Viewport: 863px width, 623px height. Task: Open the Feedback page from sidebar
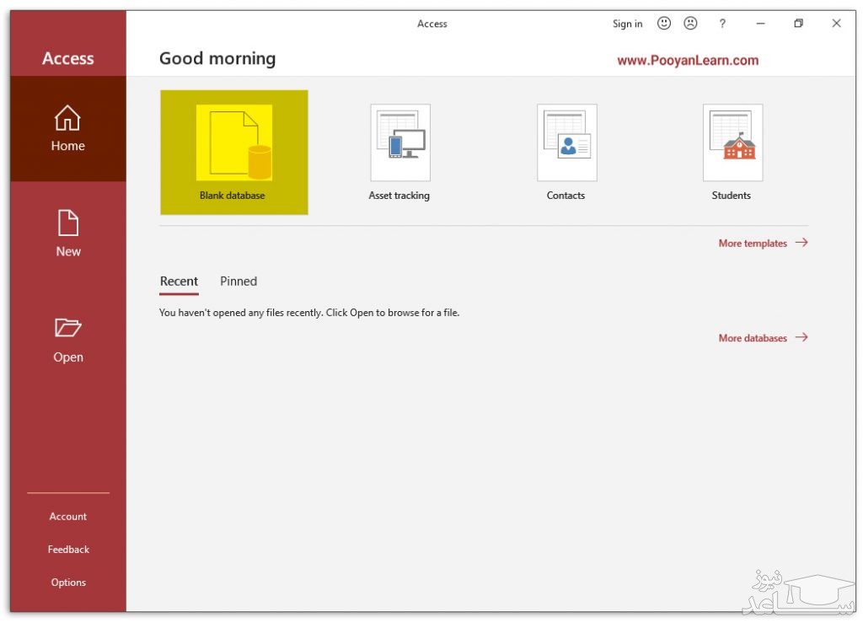68,550
